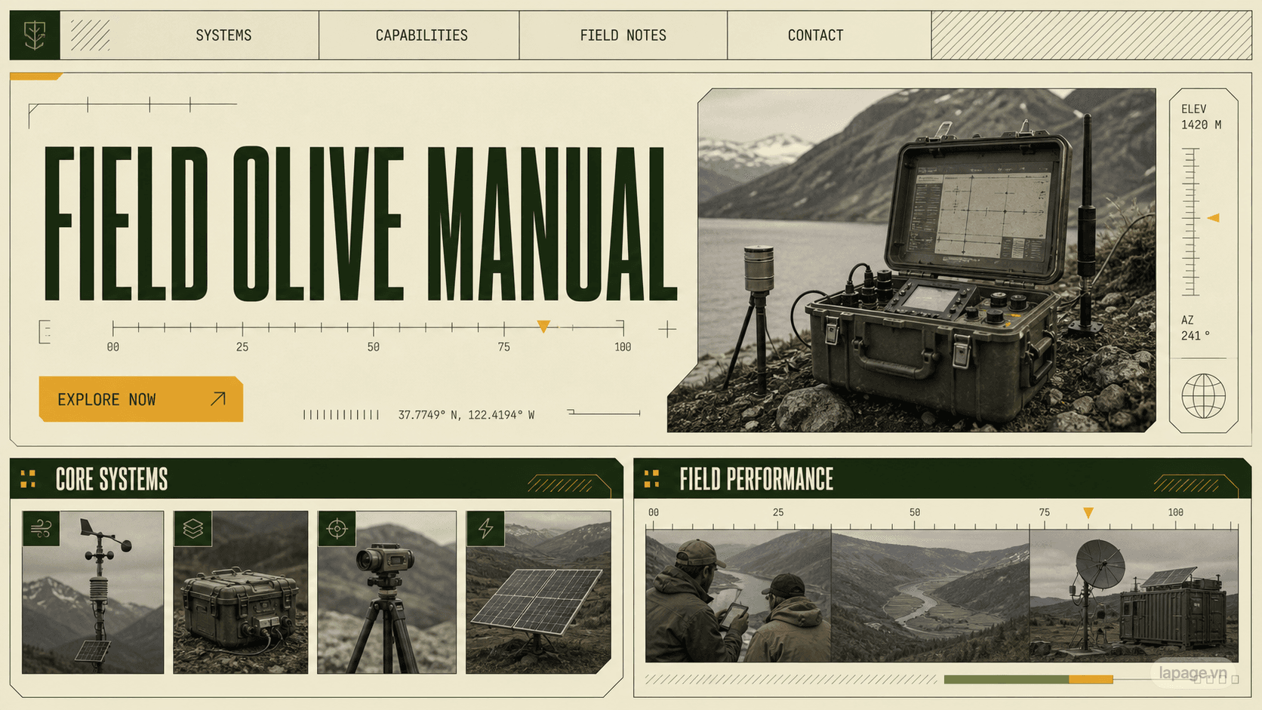The height and width of the screenshot is (710, 1262).
Task: Click the AZ 241° reading
Action: (1196, 327)
